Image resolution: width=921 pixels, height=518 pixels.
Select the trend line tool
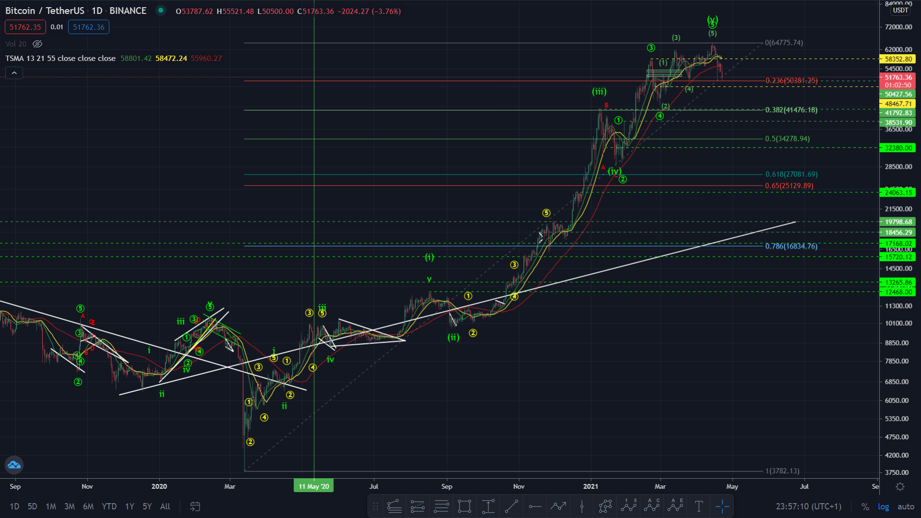coord(511,506)
